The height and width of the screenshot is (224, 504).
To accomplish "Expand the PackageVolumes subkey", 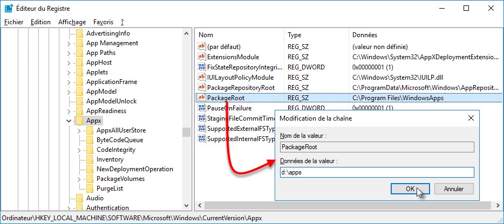I will point(79,179).
